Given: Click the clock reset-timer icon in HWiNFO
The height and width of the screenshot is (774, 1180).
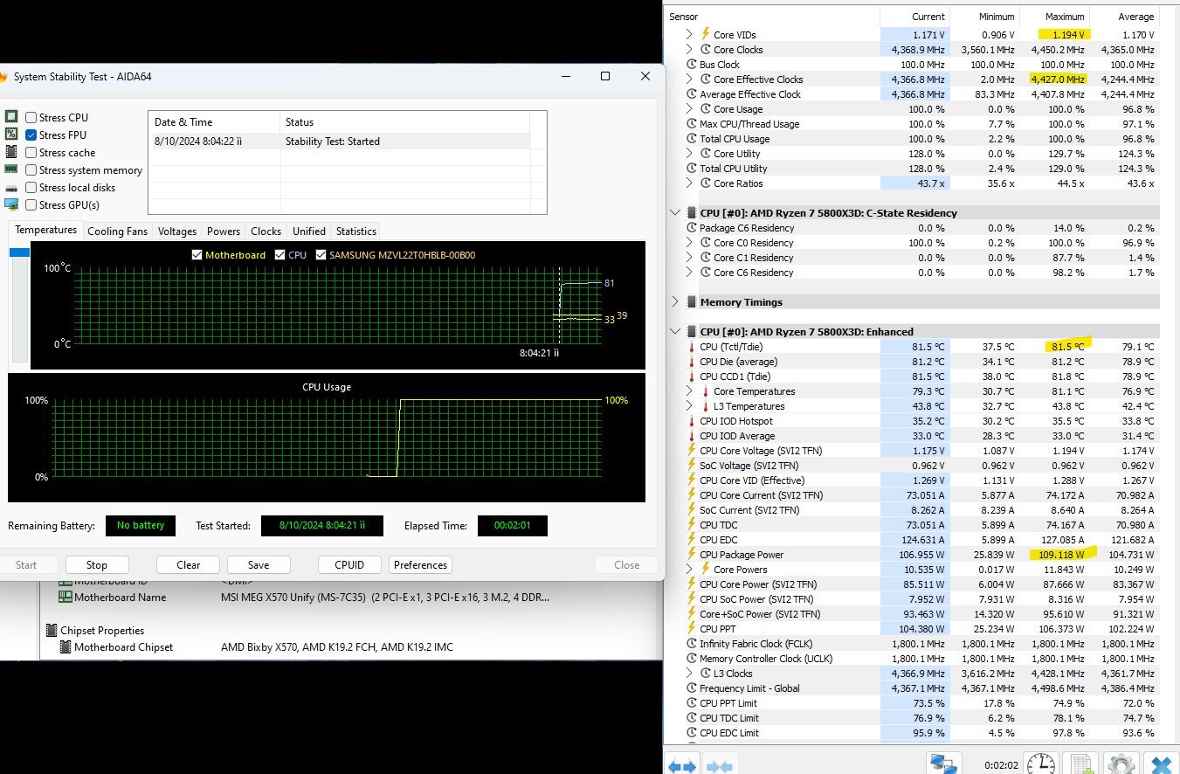Looking at the screenshot, I should [x=1040, y=764].
